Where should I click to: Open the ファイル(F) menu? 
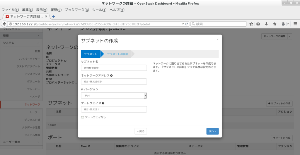point(10,10)
